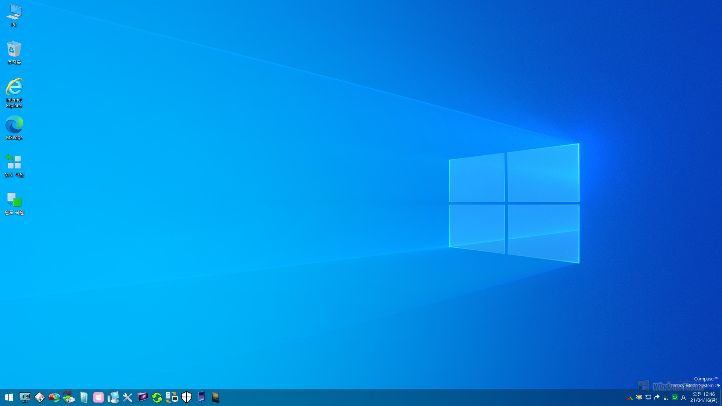
Task: Click the green 17 tray icon
Action: point(675,398)
